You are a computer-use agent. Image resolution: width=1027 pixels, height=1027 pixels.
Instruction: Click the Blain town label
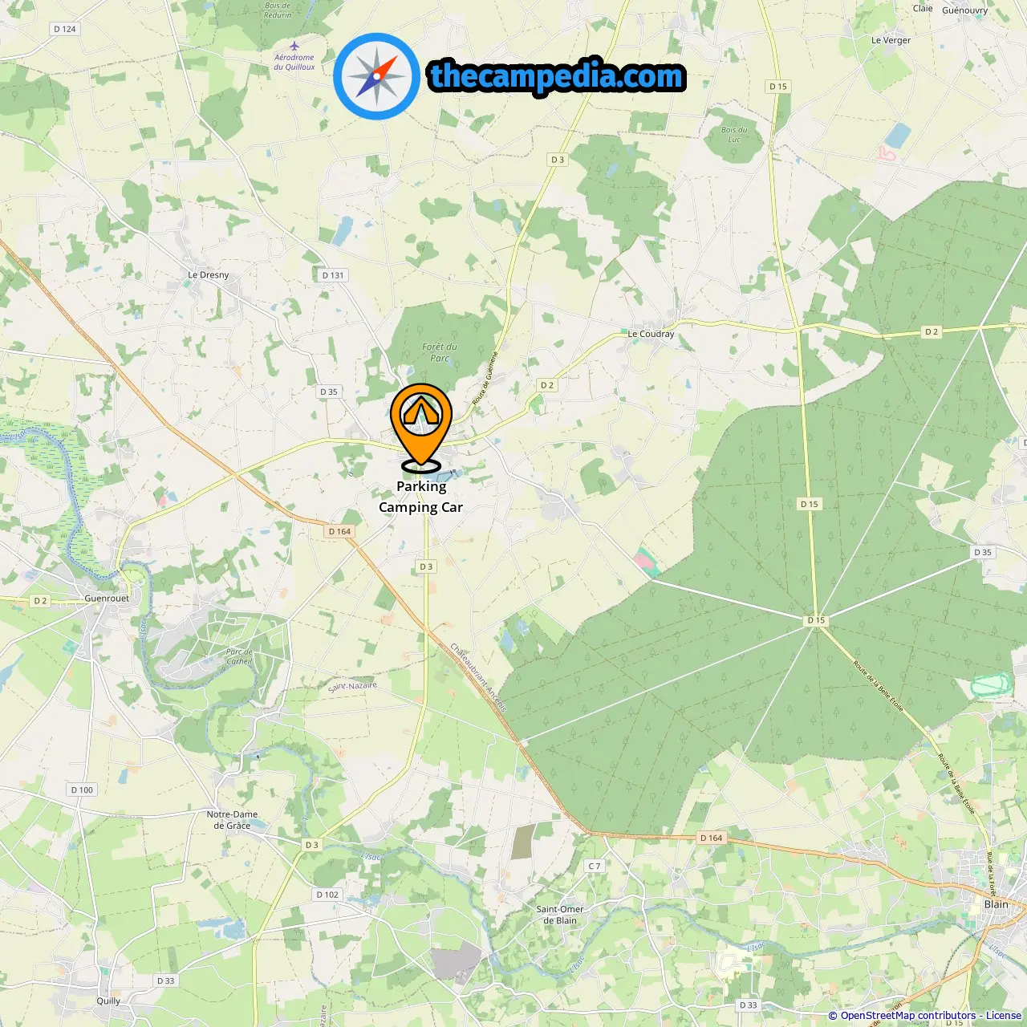(x=996, y=904)
